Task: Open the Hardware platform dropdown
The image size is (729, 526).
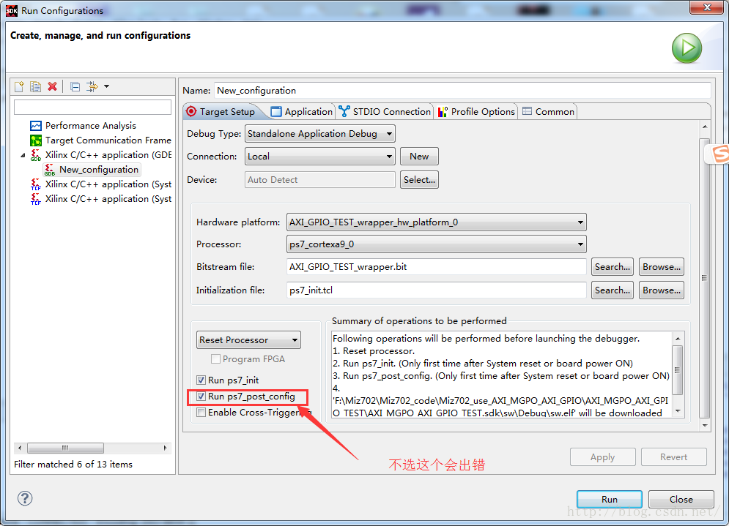Action: 437,222
